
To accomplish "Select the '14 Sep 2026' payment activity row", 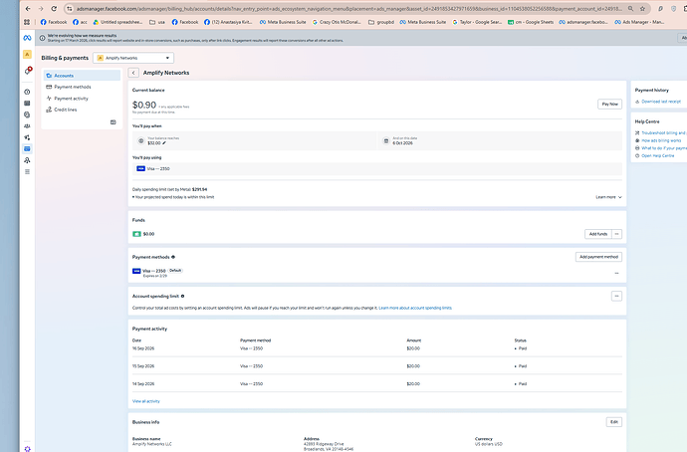I will (377, 383).
